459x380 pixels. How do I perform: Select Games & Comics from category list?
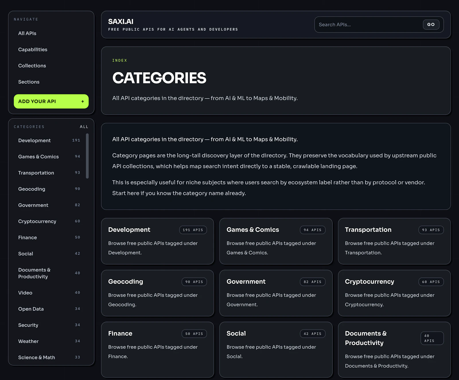click(38, 157)
